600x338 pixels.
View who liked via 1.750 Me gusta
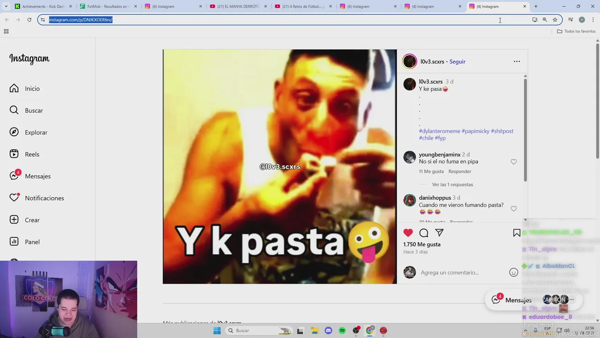point(422,244)
